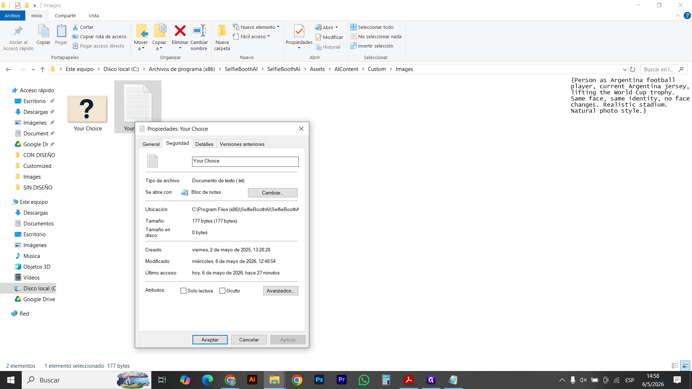
Task: Click the Copiar ribbon icon
Action: click(43, 31)
